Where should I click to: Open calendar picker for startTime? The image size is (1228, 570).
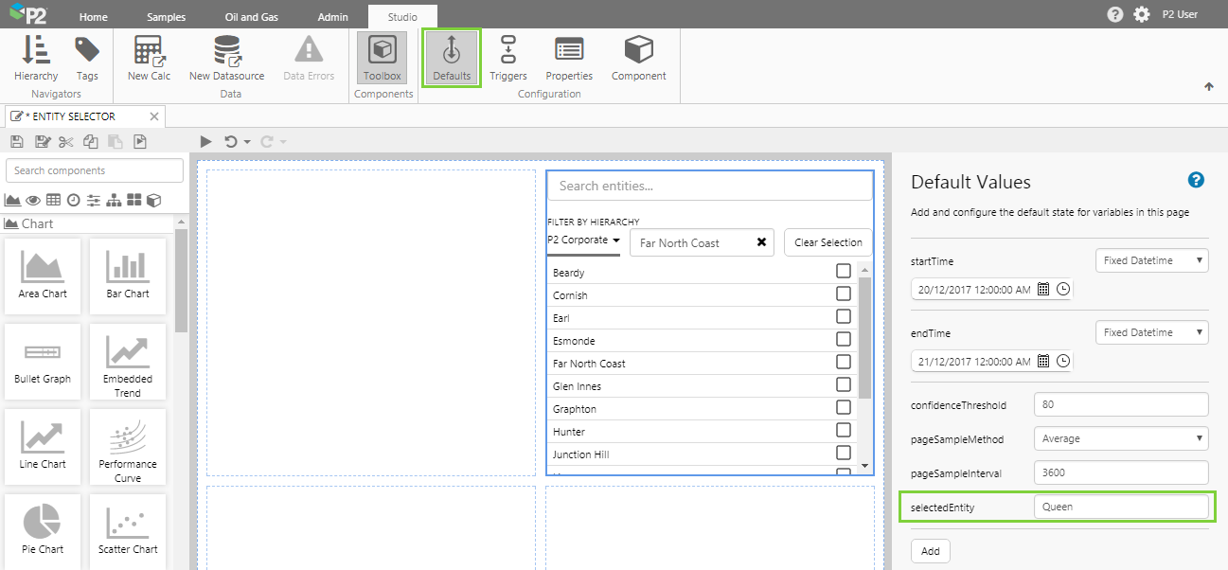coord(1043,290)
